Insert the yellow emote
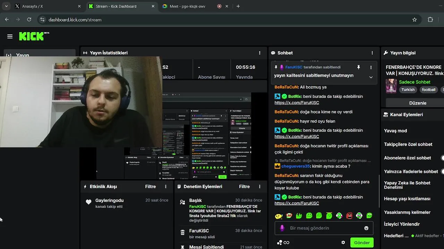Image resolution: width=444 pixels, height=249 pixels. (x=279, y=216)
